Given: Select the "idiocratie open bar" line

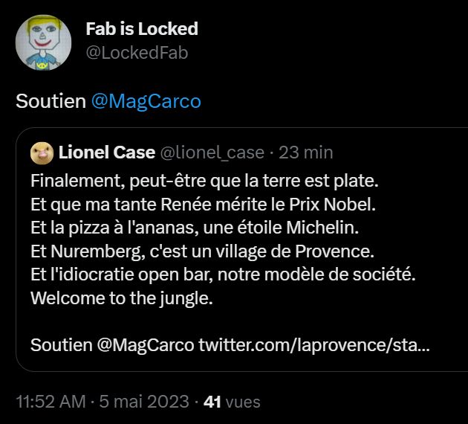Looking at the screenshot, I should point(223,275).
